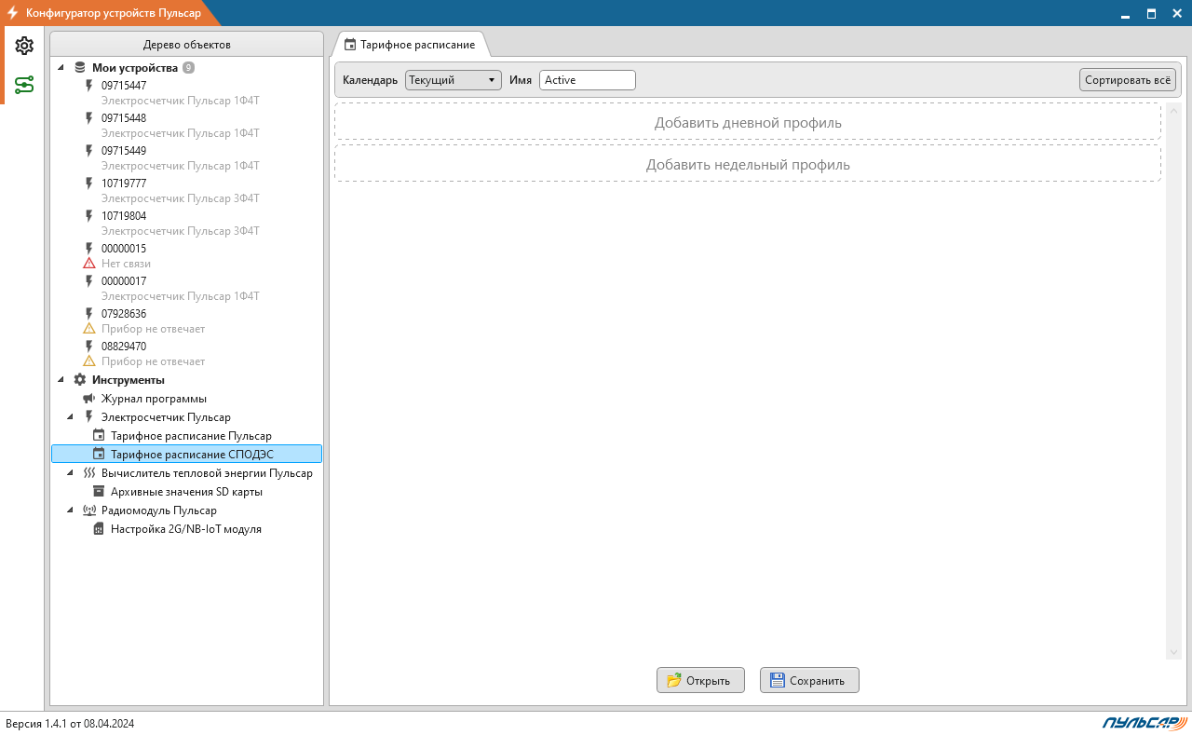Minimize the Конфигуратор устройств Пульсар window
Screen dimensions: 1192x735
pyautogui.click(x=1124, y=13)
